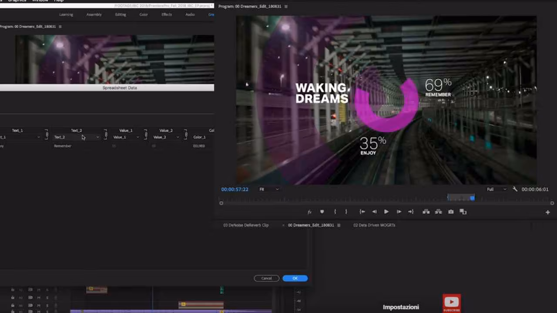Close the Dreamers_Edit timeline tab
The image size is (557, 313).
pyautogui.click(x=284, y=225)
